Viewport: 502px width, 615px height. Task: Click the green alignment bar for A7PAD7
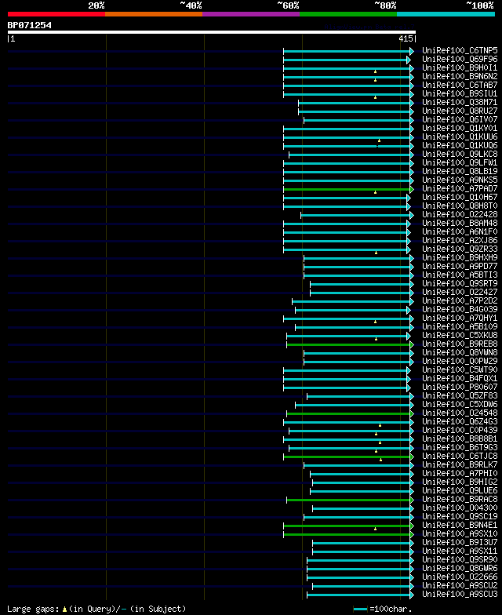click(x=347, y=190)
